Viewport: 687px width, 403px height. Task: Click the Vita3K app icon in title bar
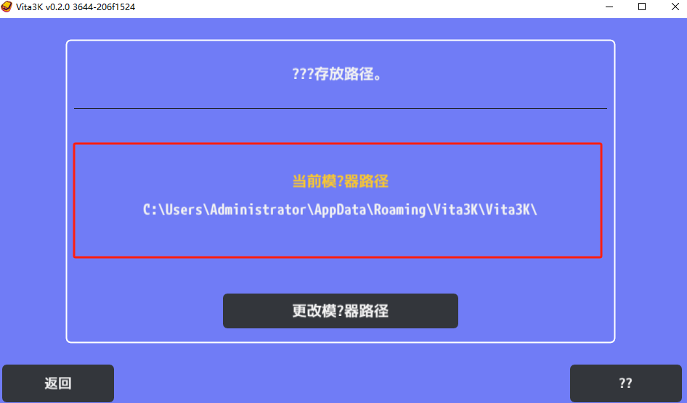pos(7,7)
